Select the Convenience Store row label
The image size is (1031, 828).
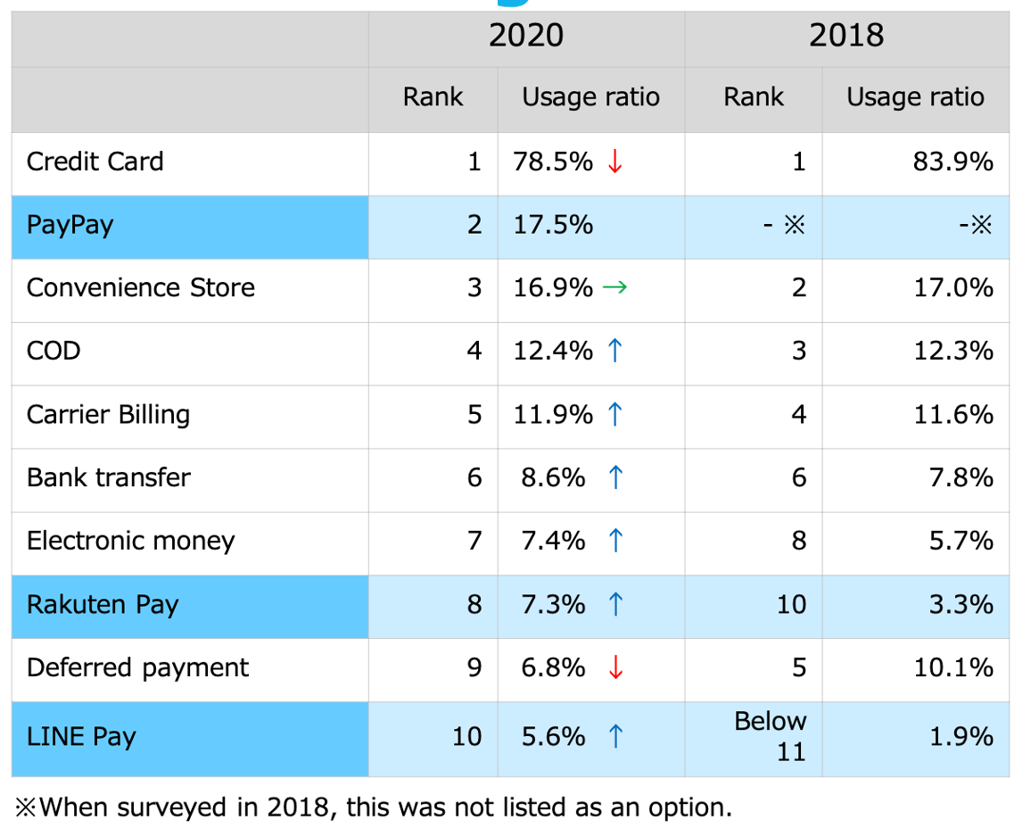click(141, 287)
